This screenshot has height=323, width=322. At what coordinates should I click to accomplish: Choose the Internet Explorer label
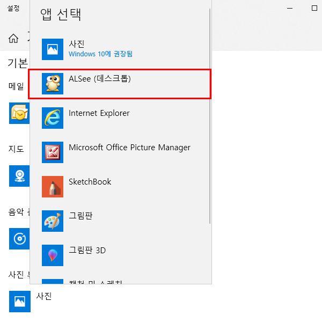click(99, 113)
